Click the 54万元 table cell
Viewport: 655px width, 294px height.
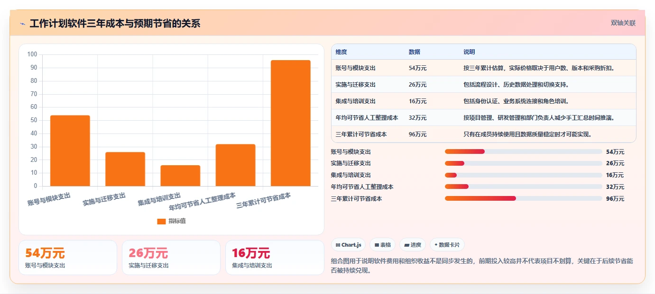(x=417, y=68)
